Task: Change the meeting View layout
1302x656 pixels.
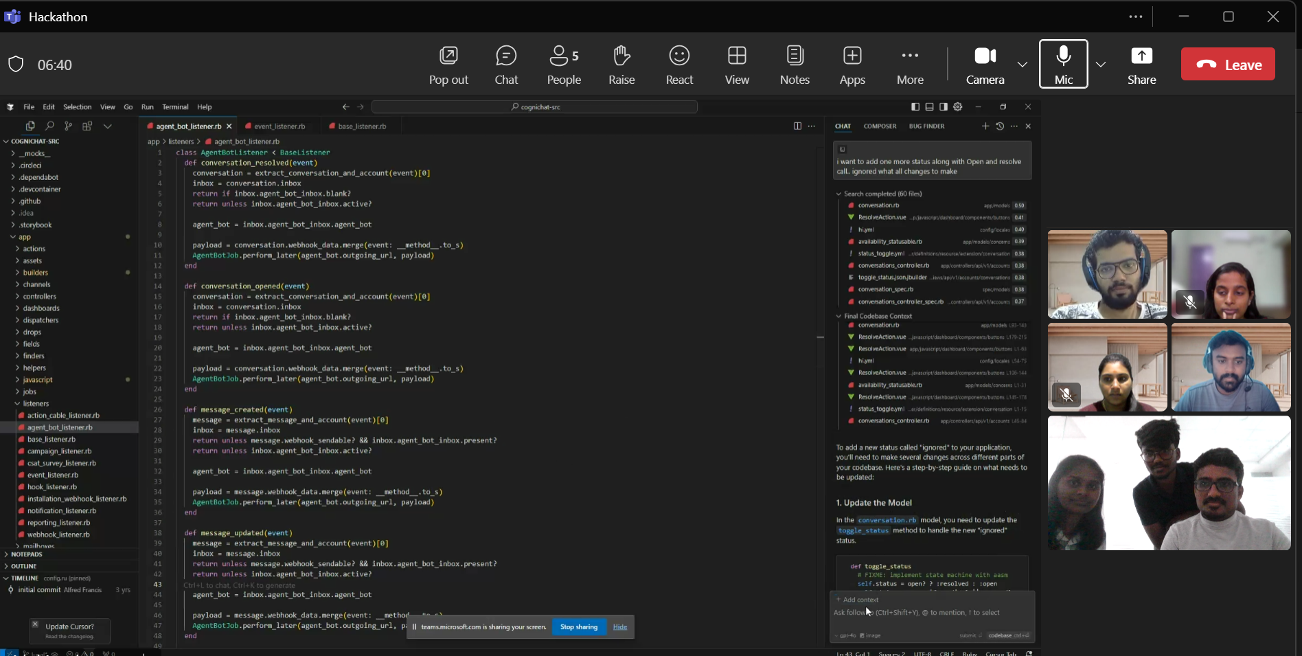Action: (737, 65)
